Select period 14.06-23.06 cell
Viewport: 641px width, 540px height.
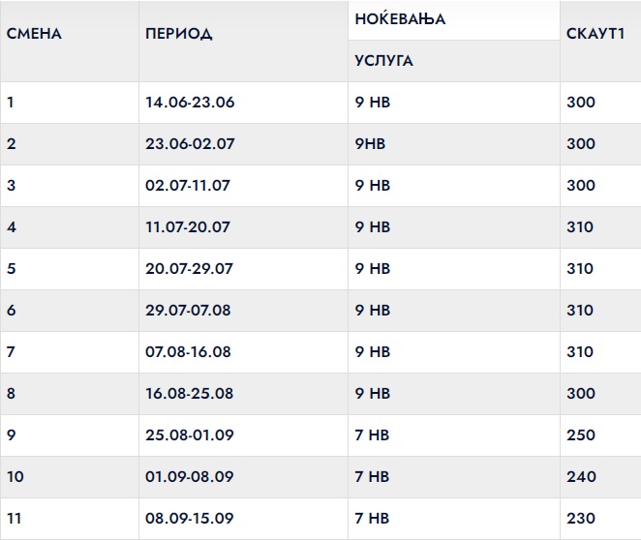[190, 103]
